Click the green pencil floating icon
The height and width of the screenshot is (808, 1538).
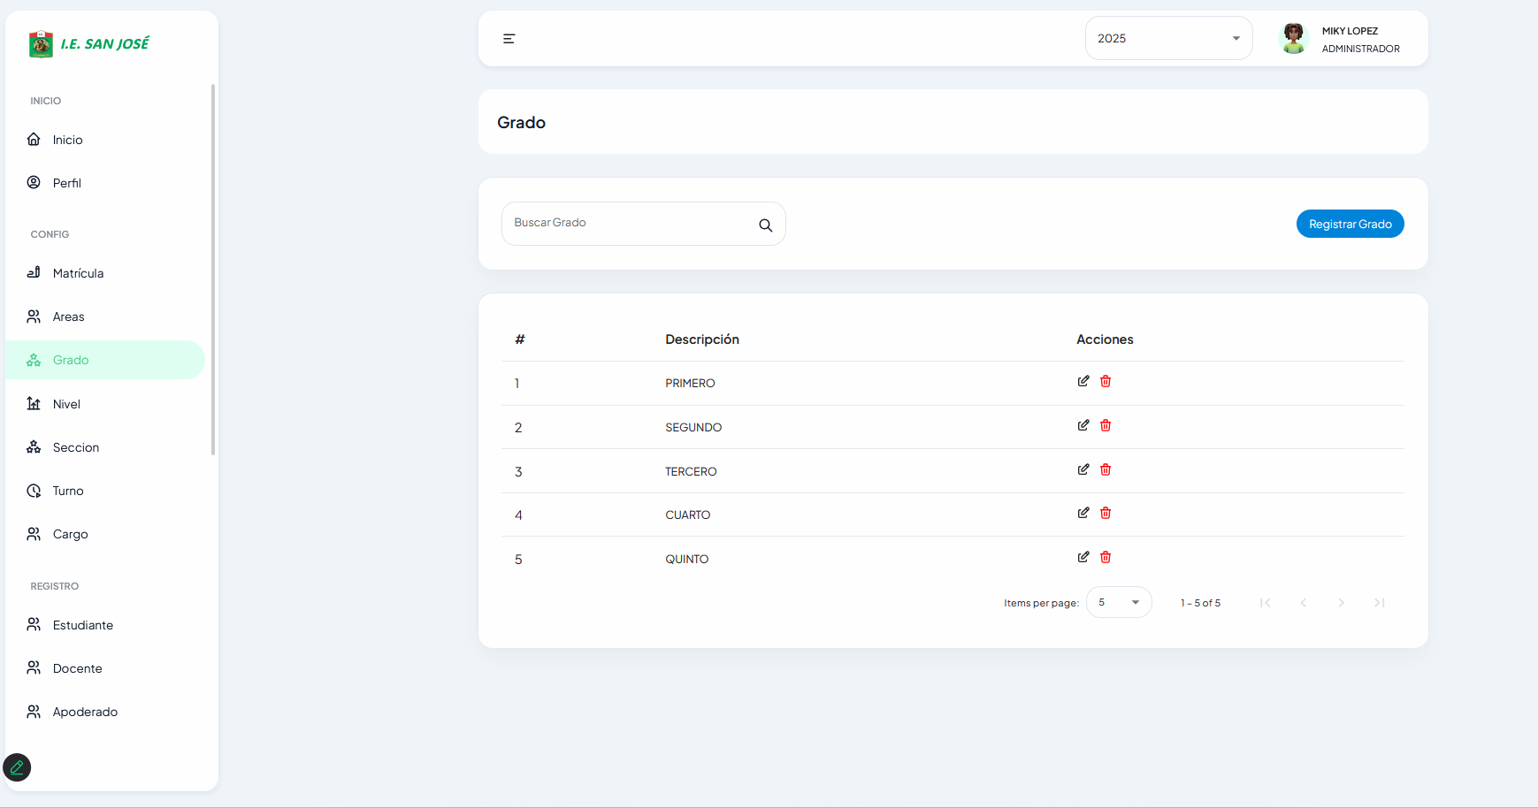17,767
